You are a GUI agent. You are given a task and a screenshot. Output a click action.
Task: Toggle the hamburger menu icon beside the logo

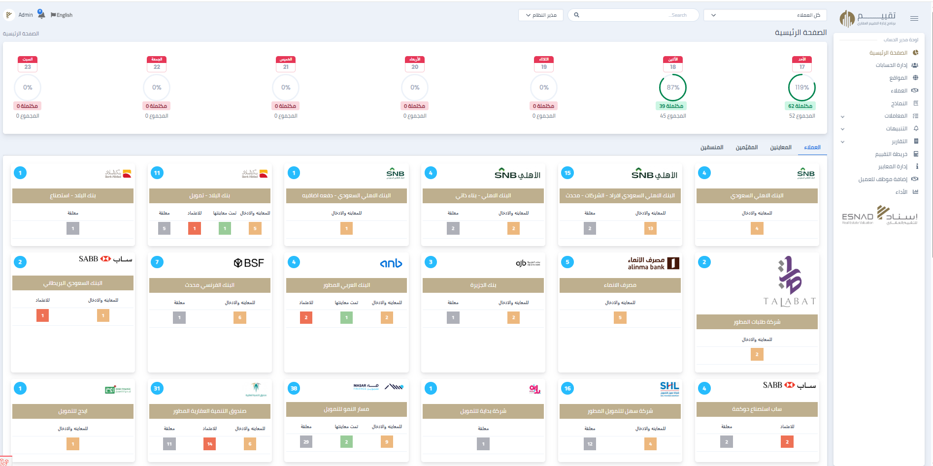pos(914,19)
